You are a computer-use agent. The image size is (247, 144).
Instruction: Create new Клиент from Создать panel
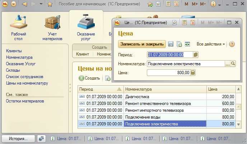click(83, 54)
